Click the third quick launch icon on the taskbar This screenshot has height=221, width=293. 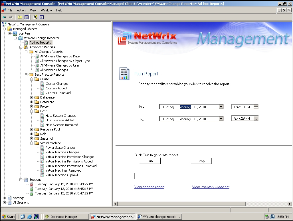(36, 217)
